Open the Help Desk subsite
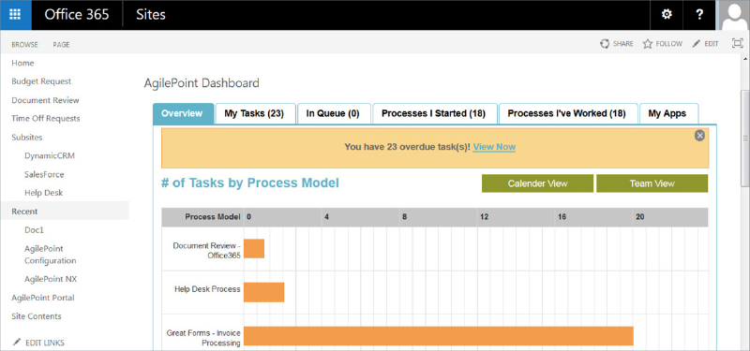The height and width of the screenshot is (351, 750). (x=43, y=193)
